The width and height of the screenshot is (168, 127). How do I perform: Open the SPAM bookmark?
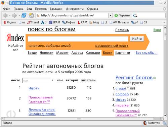(x=54, y=23)
